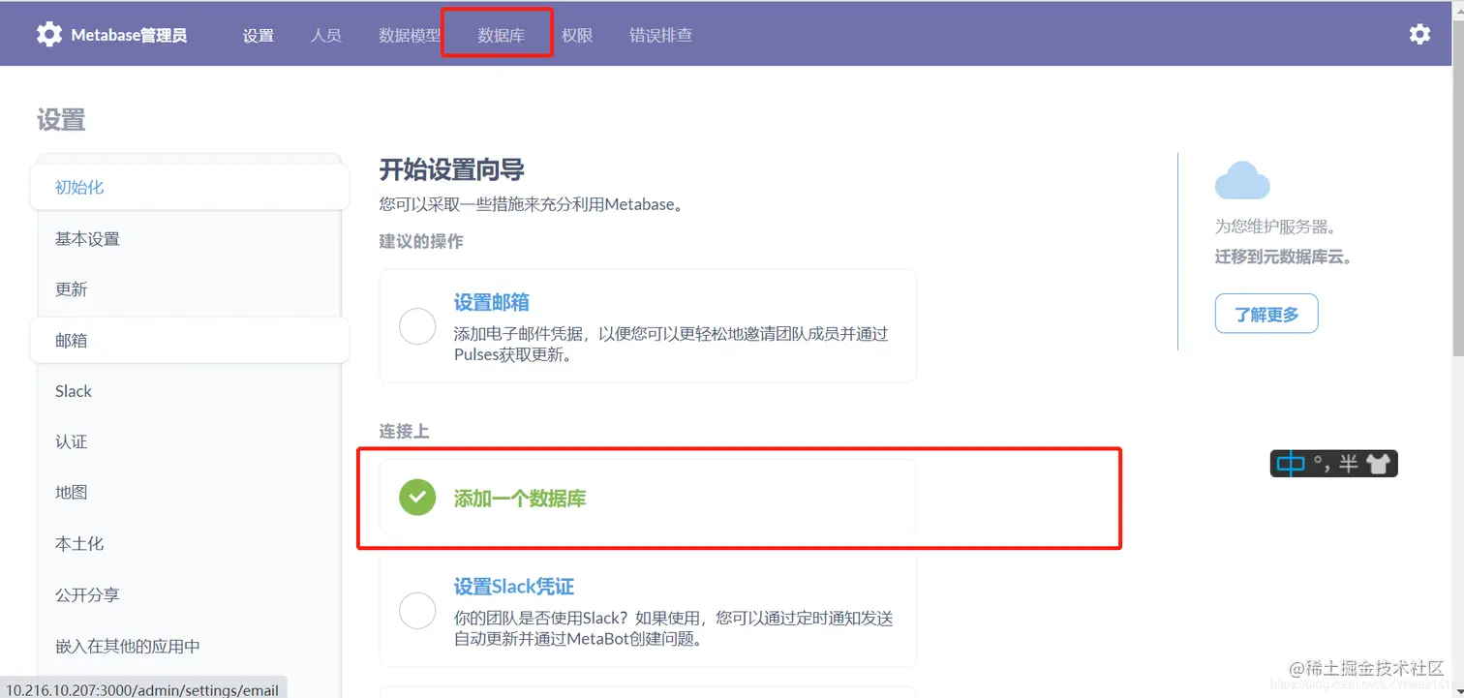This screenshot has width=1464, height=698.
Task: Select 初始化 in the settings sidebar
Action: click(190, 188)
